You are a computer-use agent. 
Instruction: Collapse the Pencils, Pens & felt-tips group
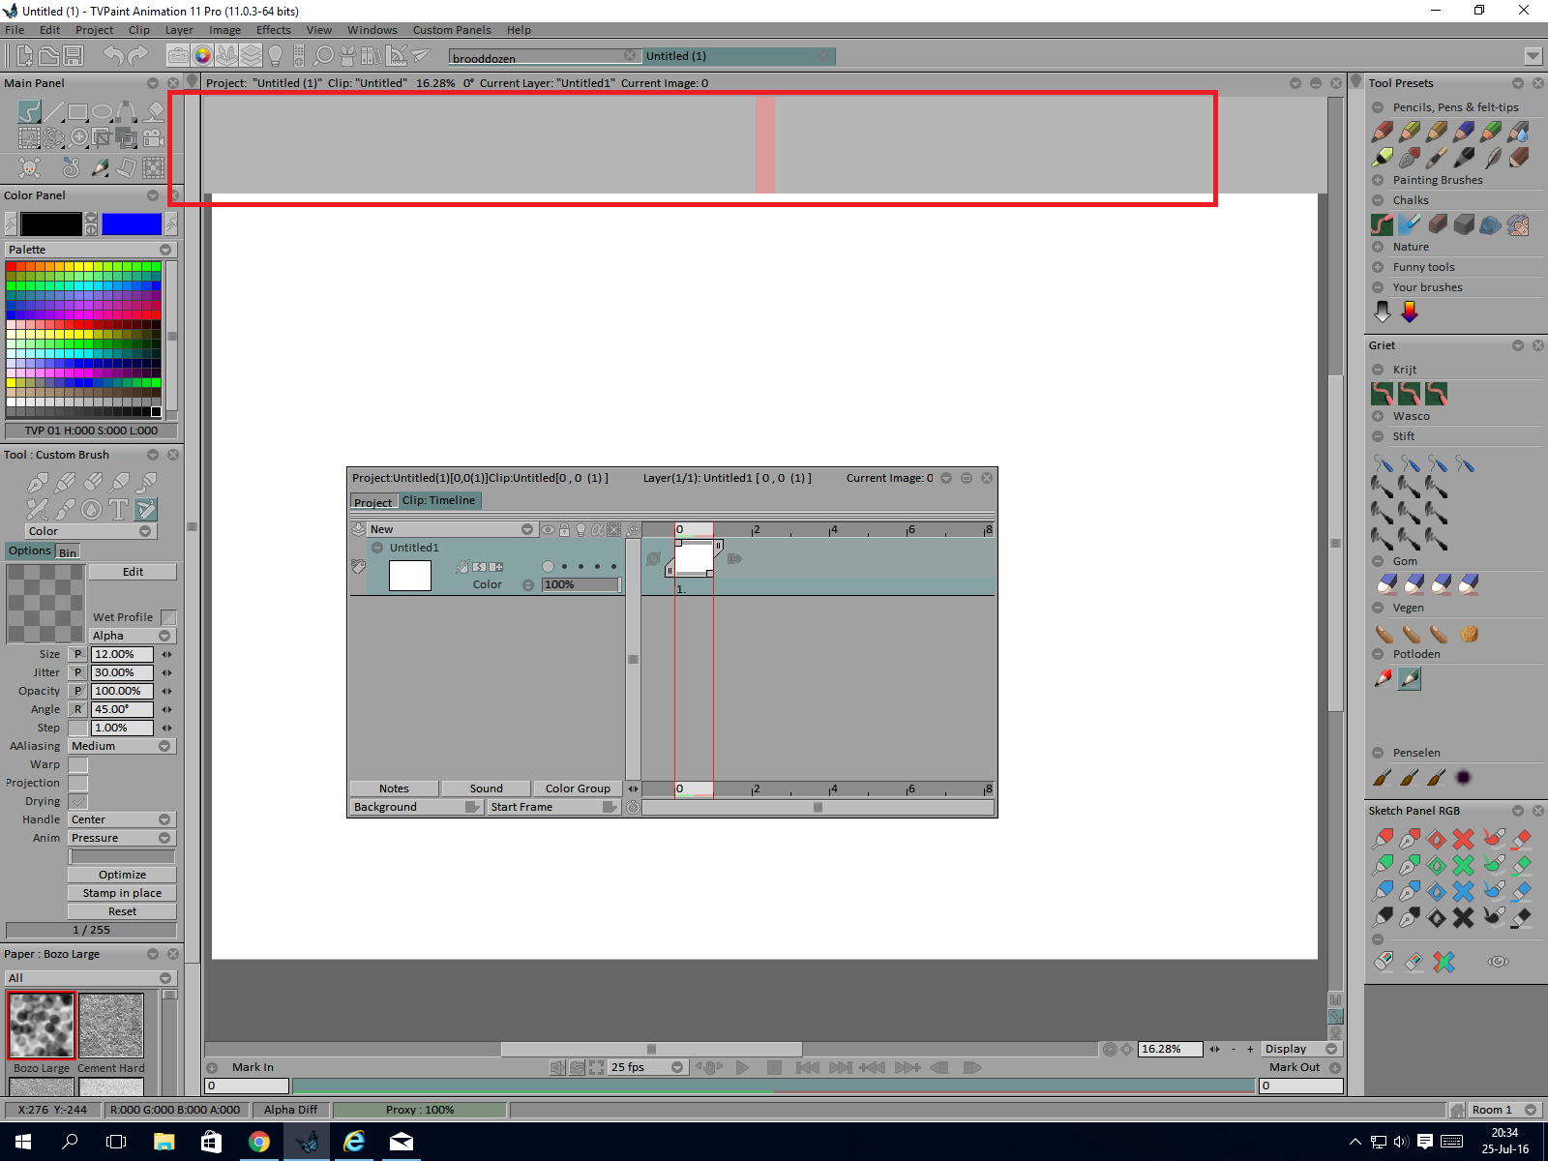pos(1378,107)
